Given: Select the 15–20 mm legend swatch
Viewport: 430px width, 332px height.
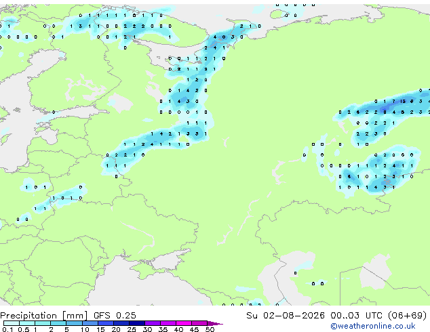Looking at the screenshot, I should (x=106, y=323).
